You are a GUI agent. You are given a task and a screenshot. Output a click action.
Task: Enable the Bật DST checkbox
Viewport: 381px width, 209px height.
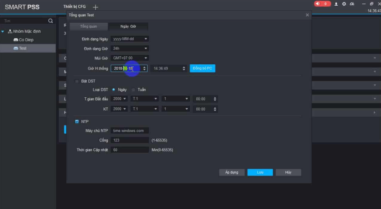pos(77,81)
